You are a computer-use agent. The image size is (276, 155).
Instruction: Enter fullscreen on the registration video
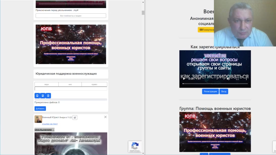tap(237, 79)
